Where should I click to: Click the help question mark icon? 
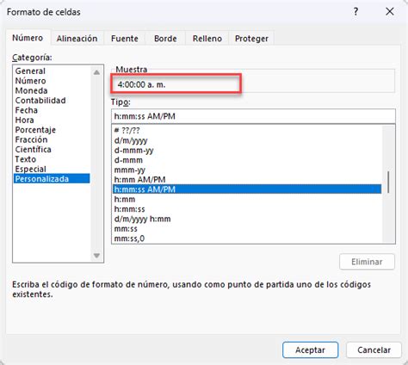click(x=355, y=12)
